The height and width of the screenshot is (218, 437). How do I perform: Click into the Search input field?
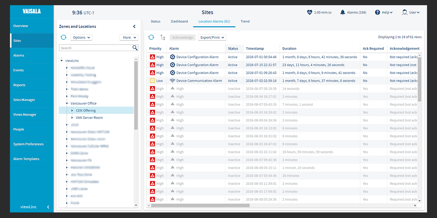click(x=95, y=48)
